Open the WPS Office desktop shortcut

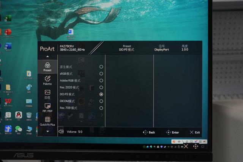click(8, 102)
